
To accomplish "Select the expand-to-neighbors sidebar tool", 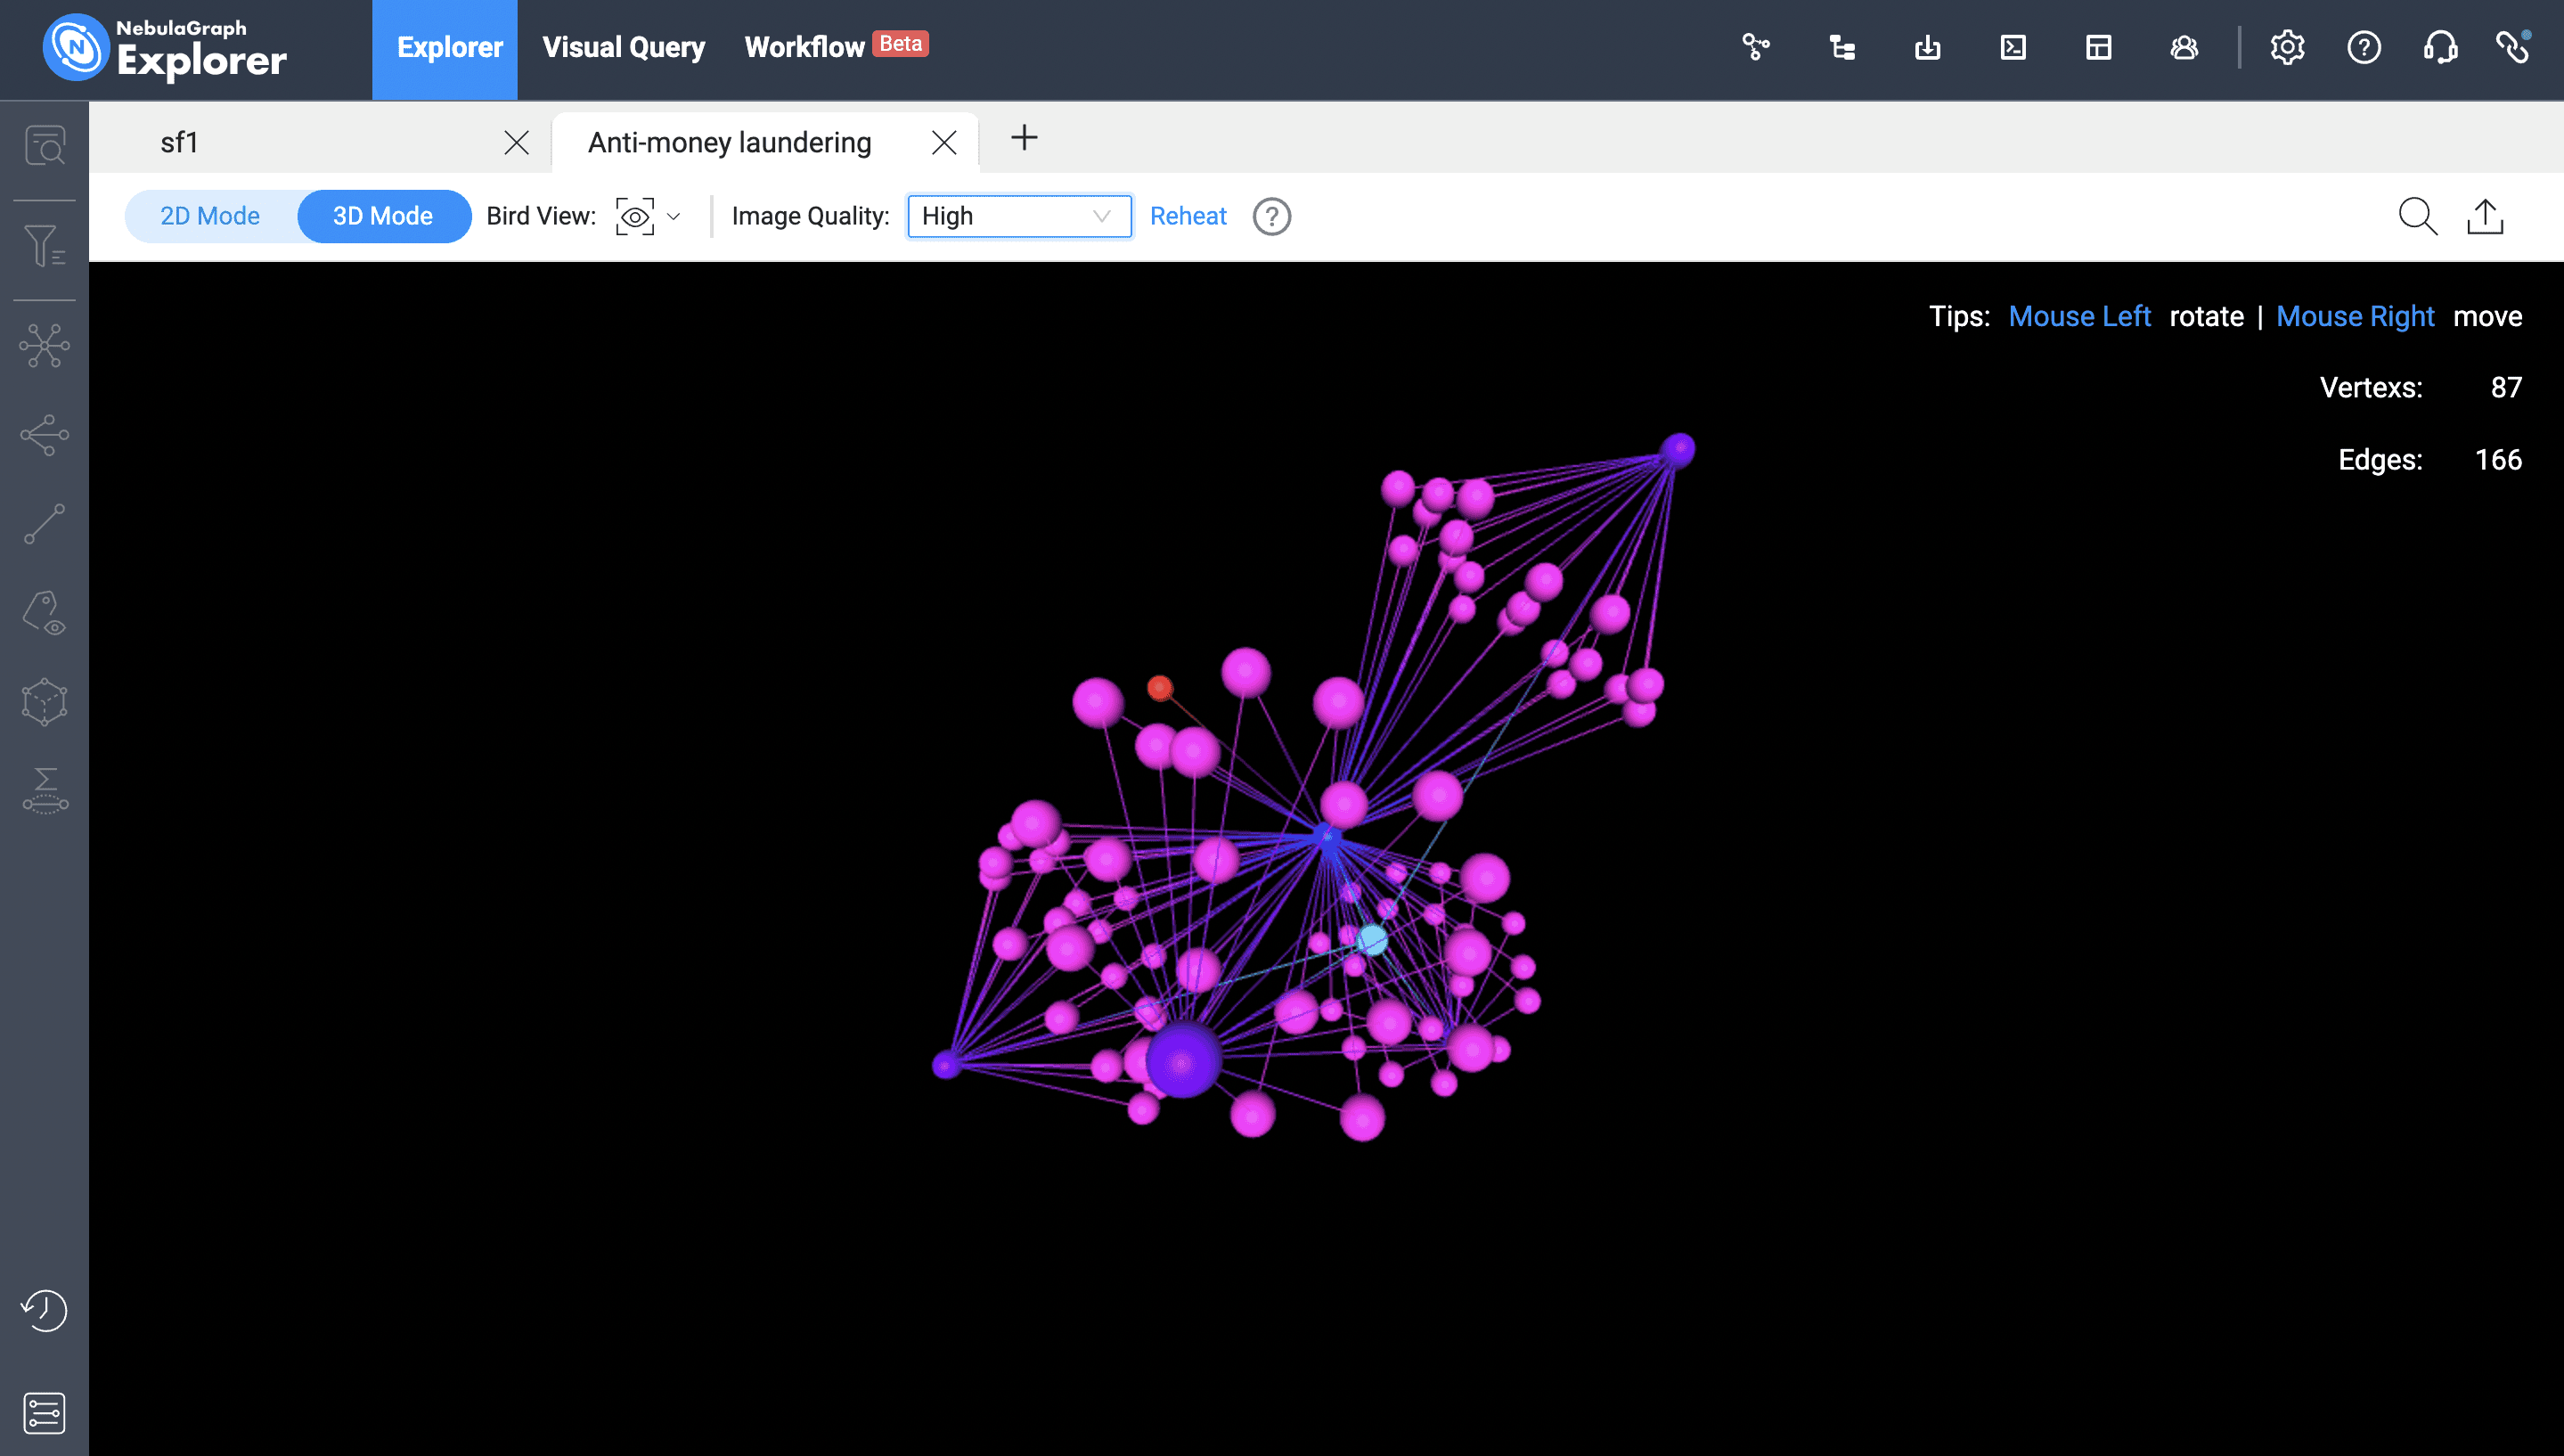I will (x=45, y=435).
